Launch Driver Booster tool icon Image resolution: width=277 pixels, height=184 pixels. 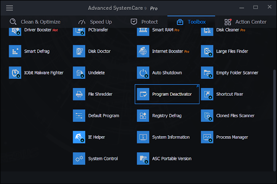click(x=15, y=31)
